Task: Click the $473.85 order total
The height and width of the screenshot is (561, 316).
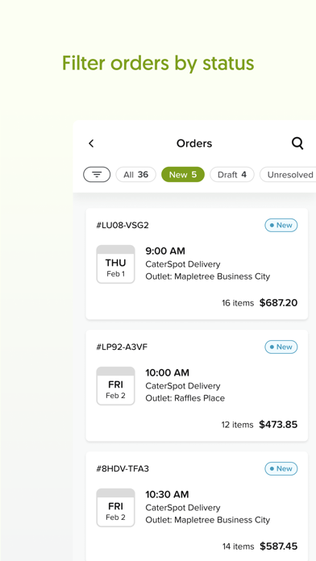Action: [x=278, y=425]
